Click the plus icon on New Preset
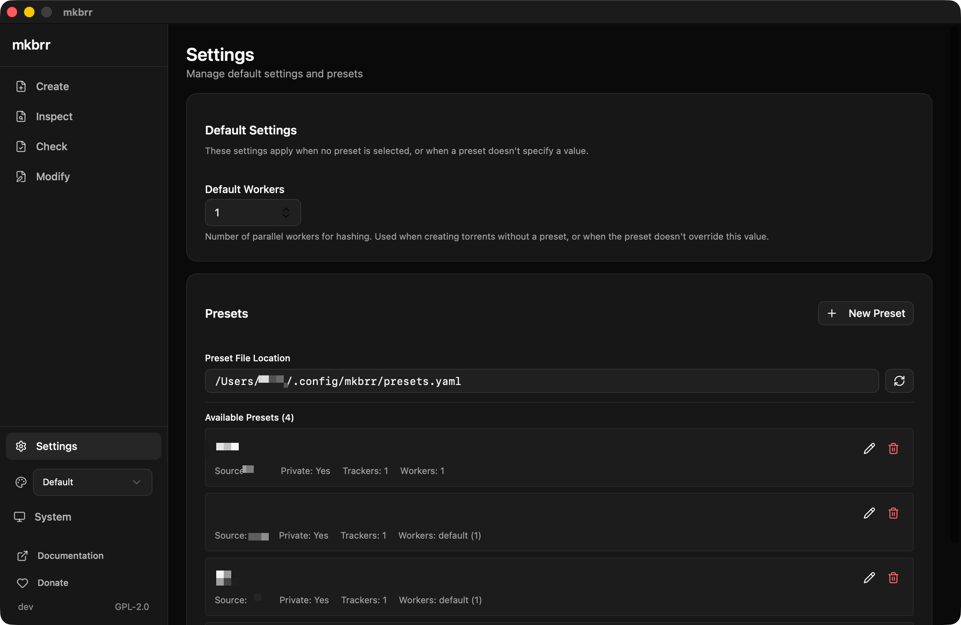961x625 pixels. (832, 313)
